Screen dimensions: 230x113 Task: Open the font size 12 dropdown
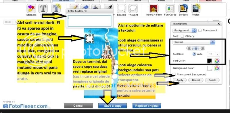tap(213, 54)
